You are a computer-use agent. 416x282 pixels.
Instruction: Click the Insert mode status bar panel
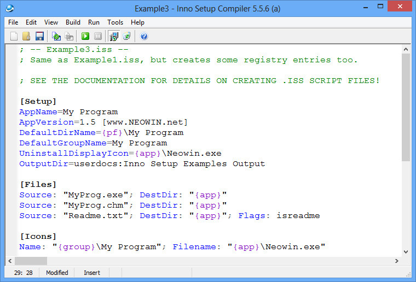tap(92, 273)
